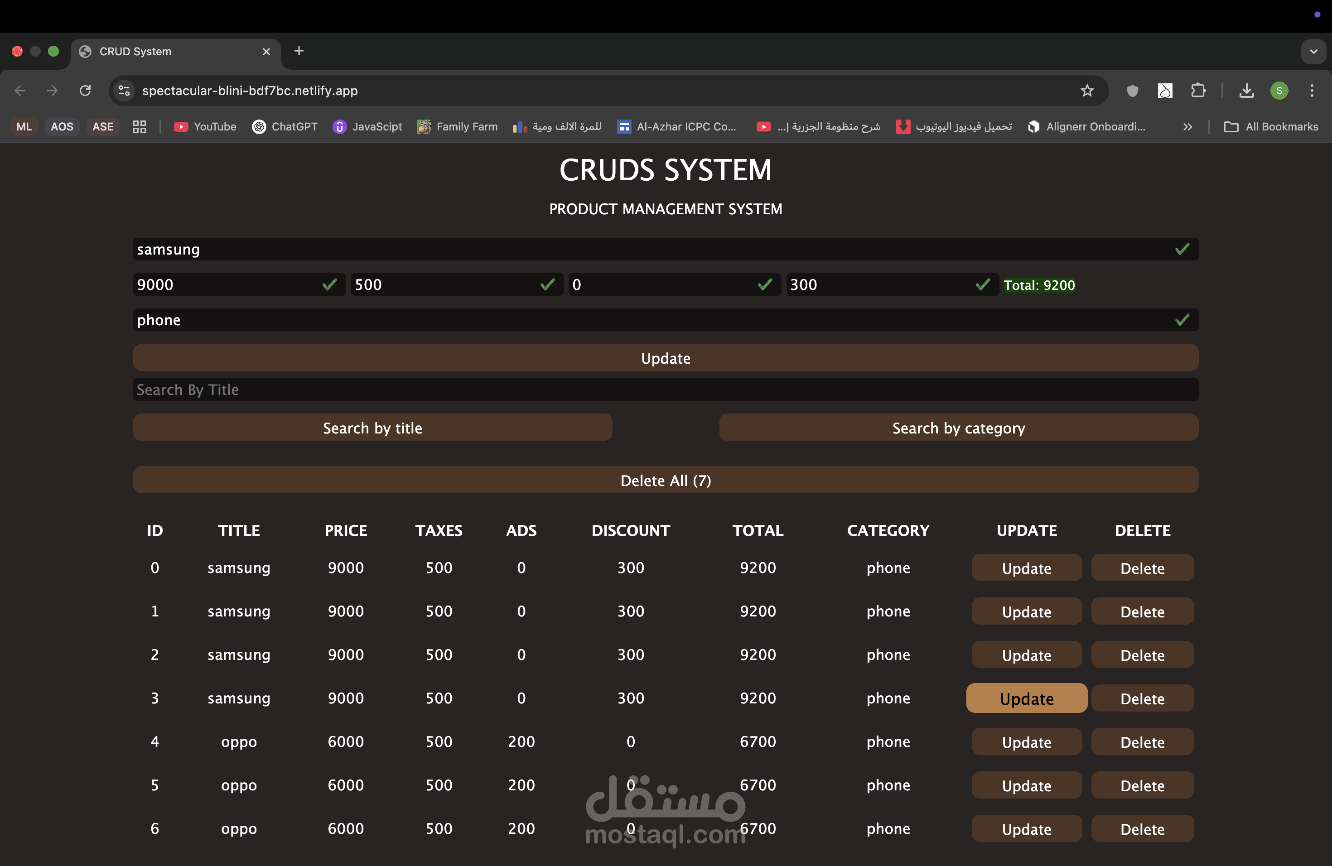Open the JavaScipt bookmark
Viewport: 1332px width, 866px height.
(368, 127)
